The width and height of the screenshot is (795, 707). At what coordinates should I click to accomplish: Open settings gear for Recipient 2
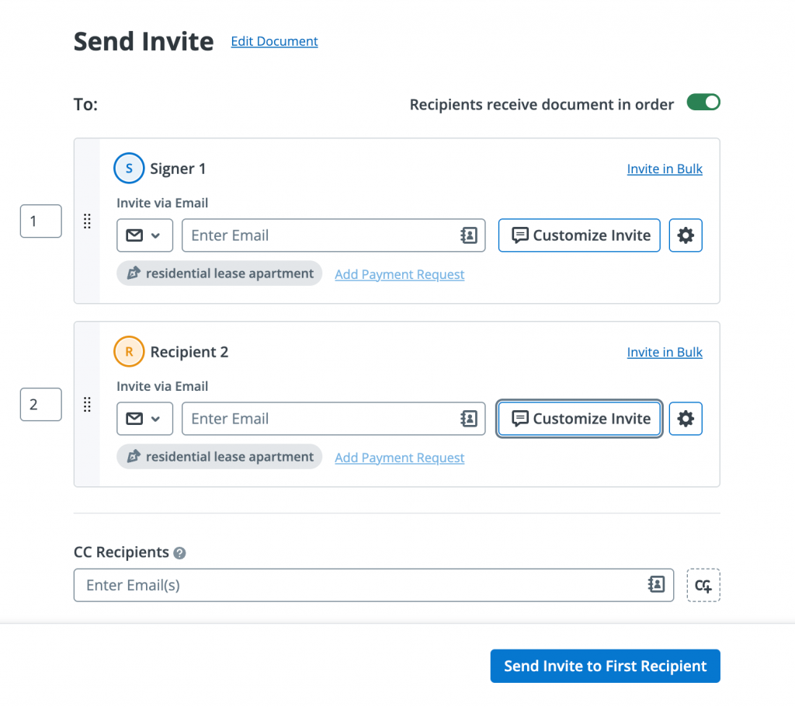point(686,419)
